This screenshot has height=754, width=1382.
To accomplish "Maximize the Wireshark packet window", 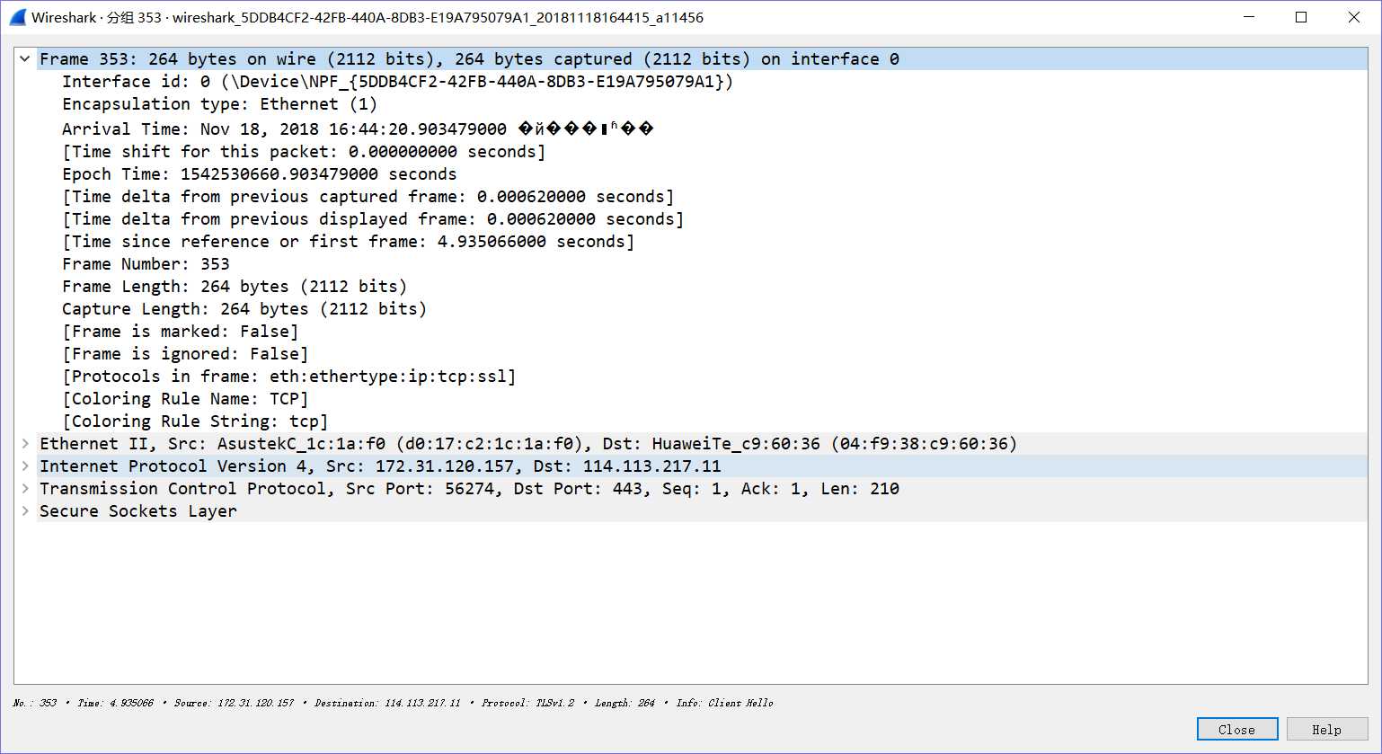I will point(1301,17).
